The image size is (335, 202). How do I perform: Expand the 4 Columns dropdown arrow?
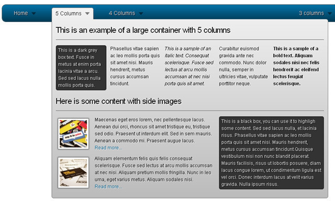(x=141, y=14)
